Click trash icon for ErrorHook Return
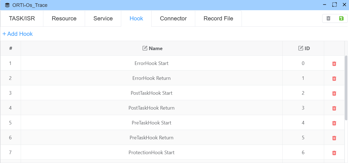The image size is (349, 163). click(x=334, y=78)
